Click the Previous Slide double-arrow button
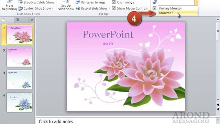The width and height of the screenshot is (220, 124). pyautogui.click(x=218, y=105)
